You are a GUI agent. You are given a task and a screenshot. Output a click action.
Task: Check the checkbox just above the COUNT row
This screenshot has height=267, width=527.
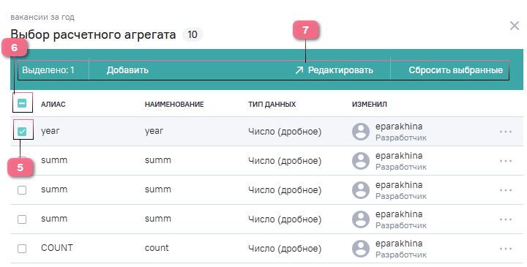tap(22, 219)
